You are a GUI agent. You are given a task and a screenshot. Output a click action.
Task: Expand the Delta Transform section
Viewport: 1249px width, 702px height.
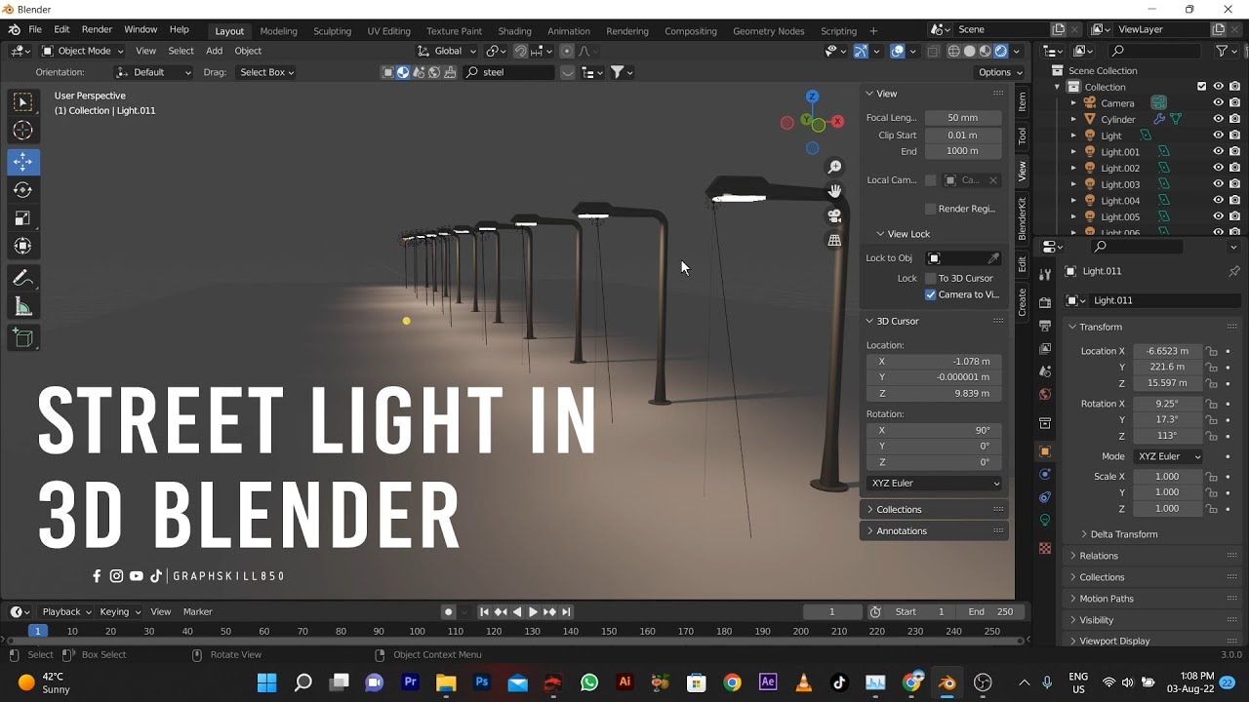1123,534
